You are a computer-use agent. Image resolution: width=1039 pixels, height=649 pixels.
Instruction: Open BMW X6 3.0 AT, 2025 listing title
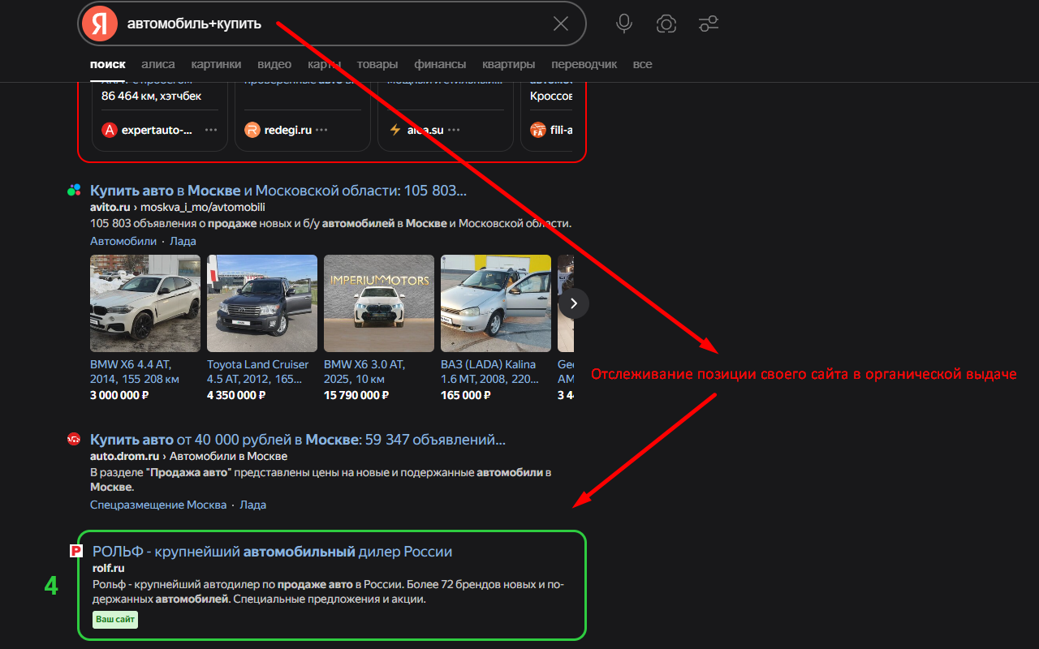[364, 372]
